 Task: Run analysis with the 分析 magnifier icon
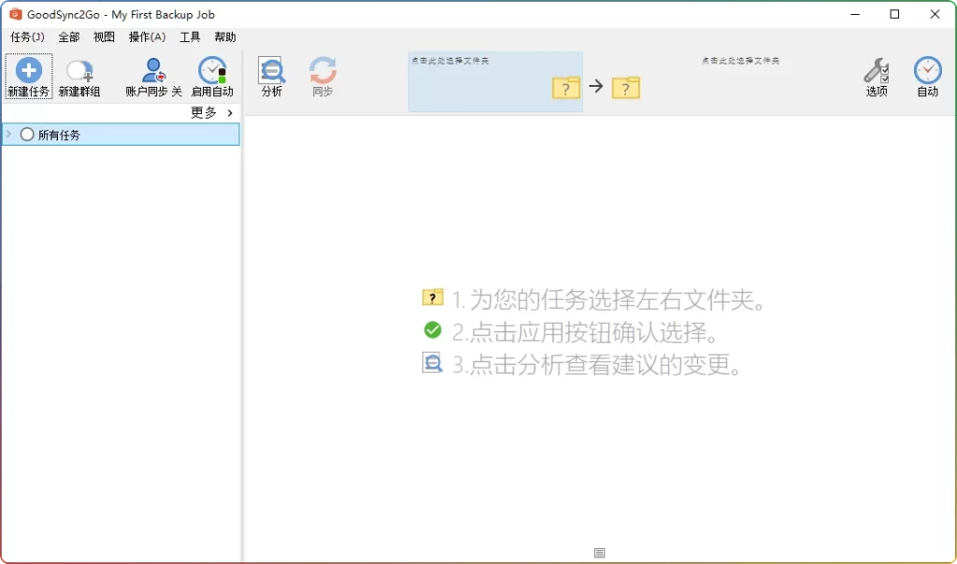271,71
